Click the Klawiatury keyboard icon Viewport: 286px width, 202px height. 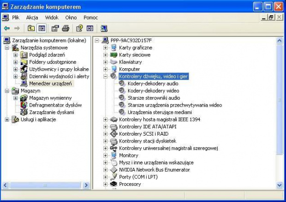click(x=113, y=62)
